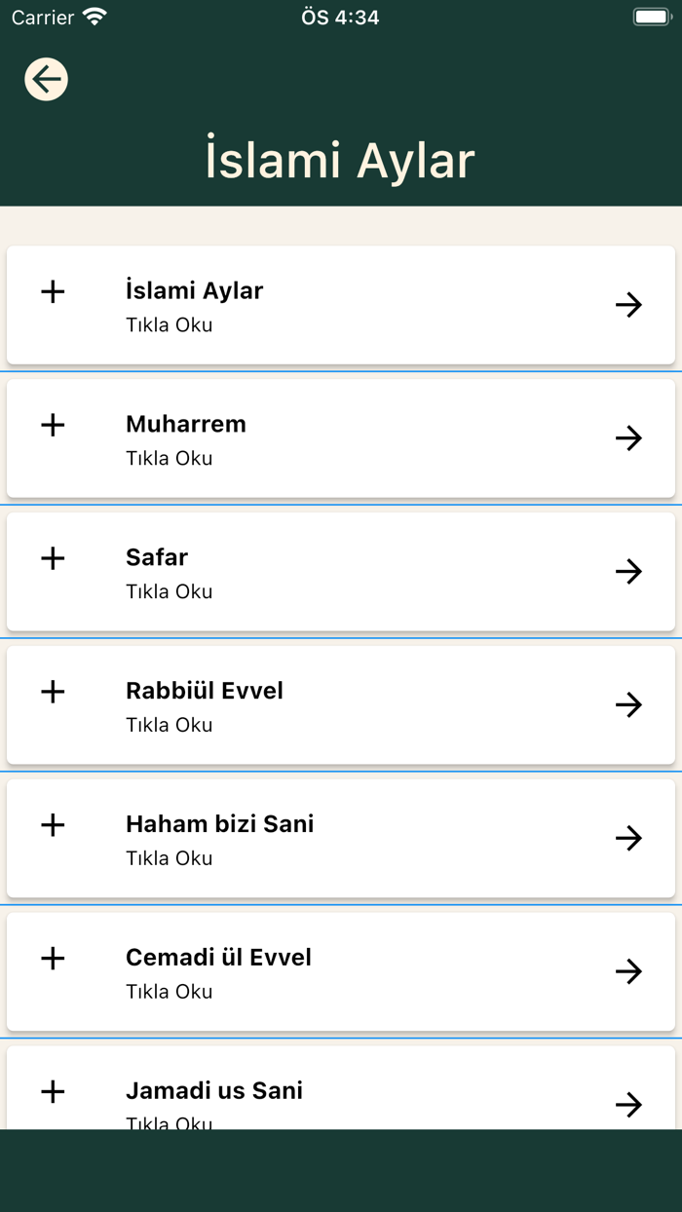The image size is (682, 1212).
Task: Open the Haham bizi Sani card via right arrow
Action: 629,838
